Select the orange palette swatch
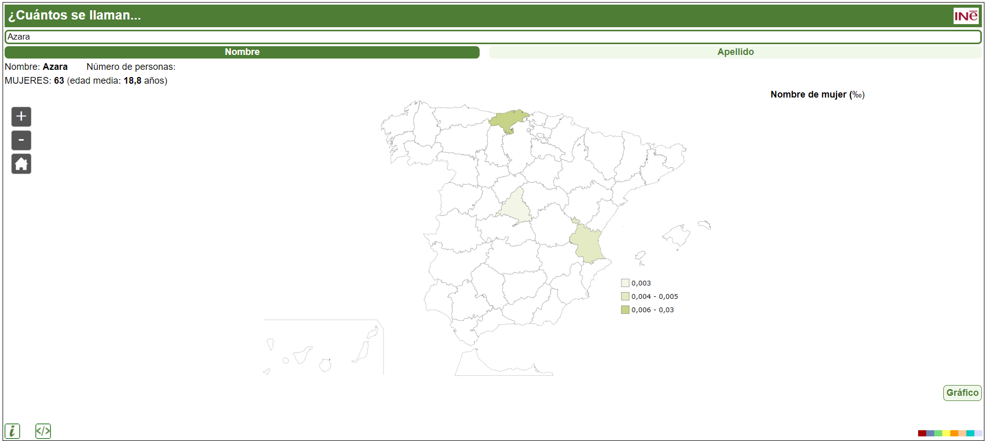The image size is (987, 441). coord(954,433)
